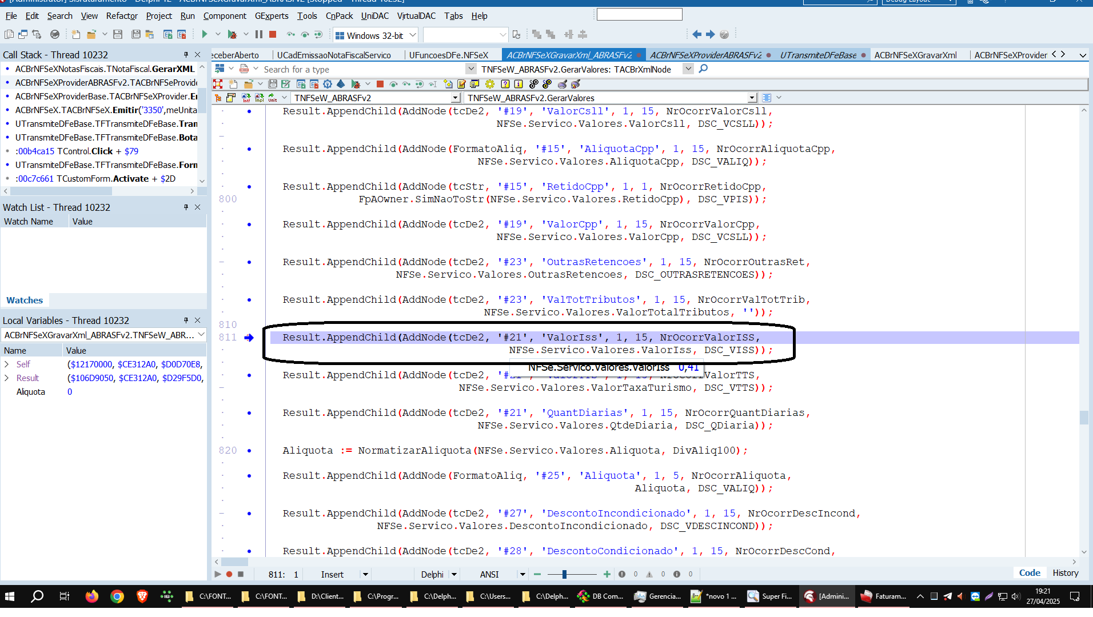Toggle breakpoint on the DescontoIncondicionado line gutter dot

click(249, 514)
